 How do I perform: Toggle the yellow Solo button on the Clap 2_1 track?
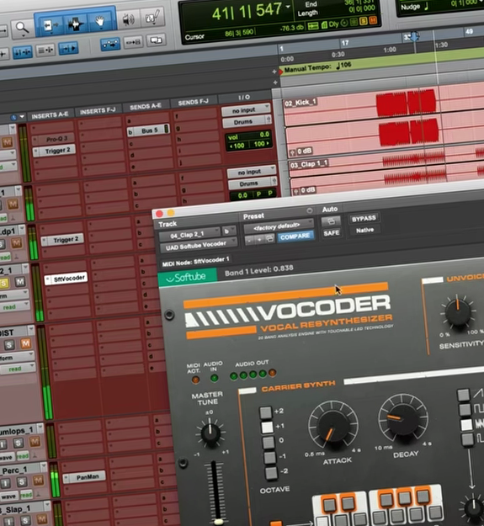click(3, 283)
